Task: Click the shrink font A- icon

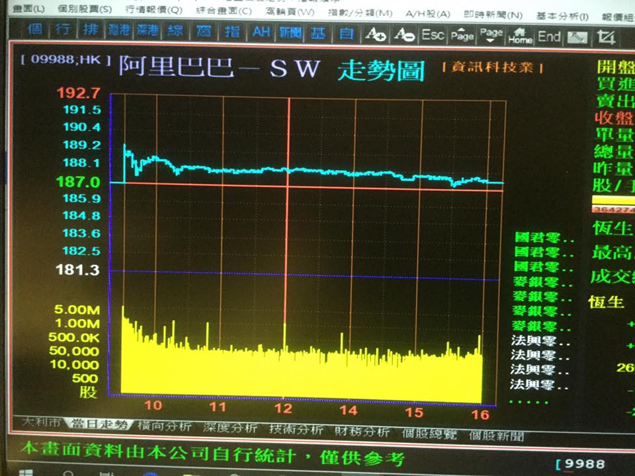Action: (x=403, y=35)
